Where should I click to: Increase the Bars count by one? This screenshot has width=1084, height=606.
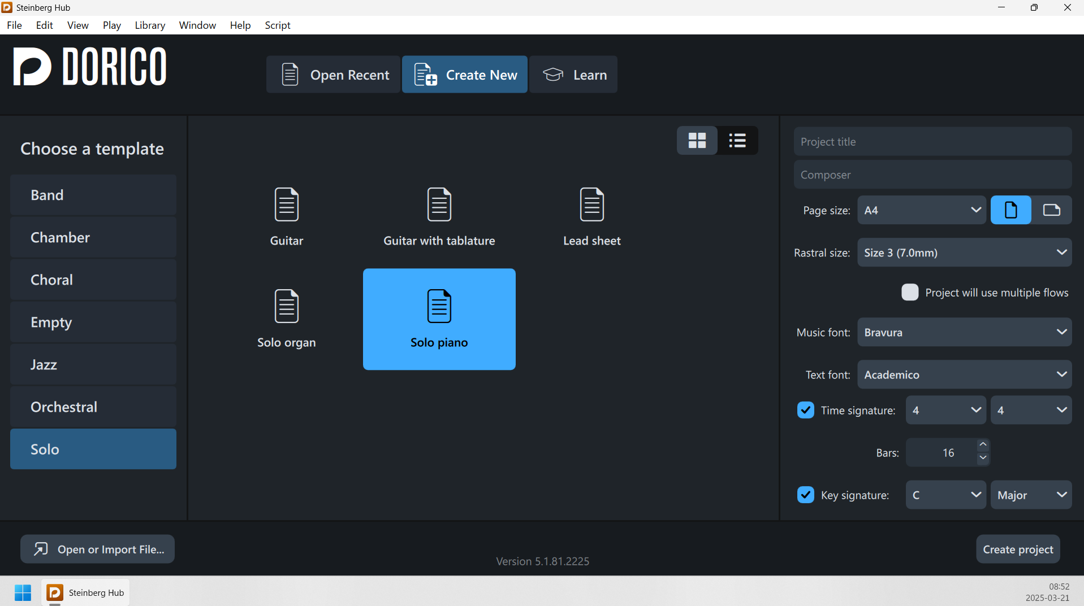click(x=983, y=445)
